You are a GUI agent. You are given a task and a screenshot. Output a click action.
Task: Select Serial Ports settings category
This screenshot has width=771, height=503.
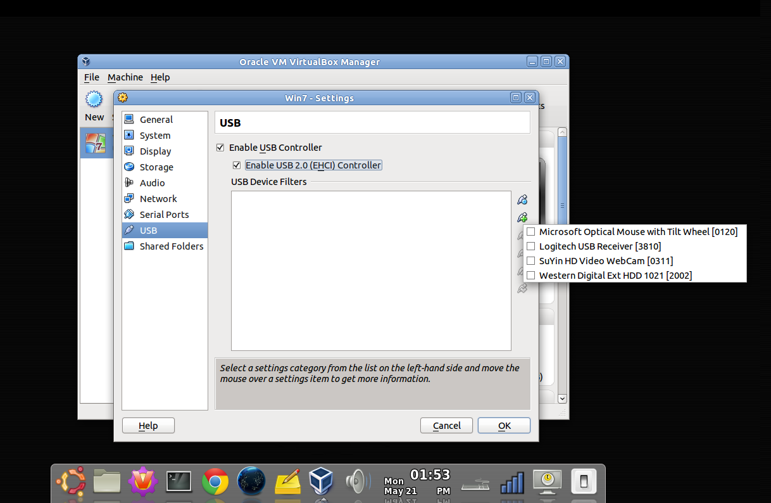click(165, 215)
